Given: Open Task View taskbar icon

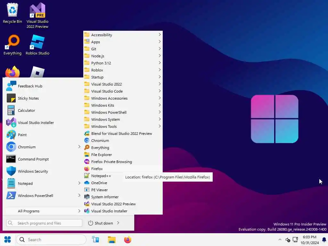Looking at the screenshot, I should (x=95, y=240).
